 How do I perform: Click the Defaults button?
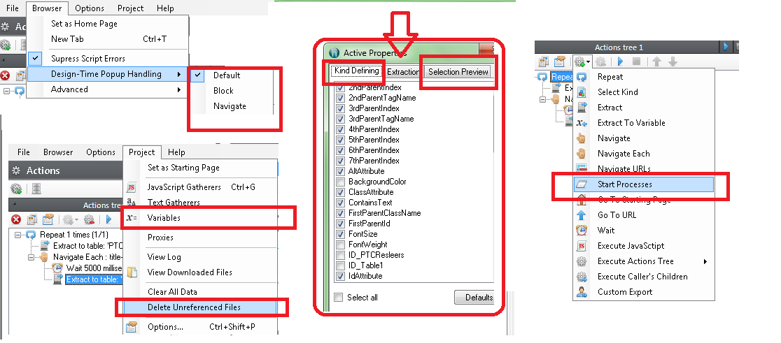pos(474,298)
